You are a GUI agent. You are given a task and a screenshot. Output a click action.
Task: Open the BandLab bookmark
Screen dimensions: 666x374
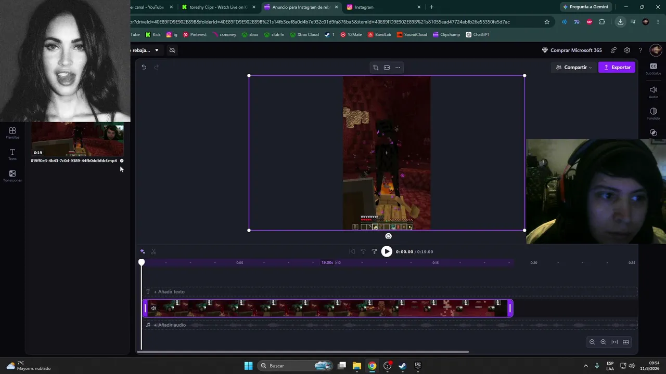[x=379, y=35]
